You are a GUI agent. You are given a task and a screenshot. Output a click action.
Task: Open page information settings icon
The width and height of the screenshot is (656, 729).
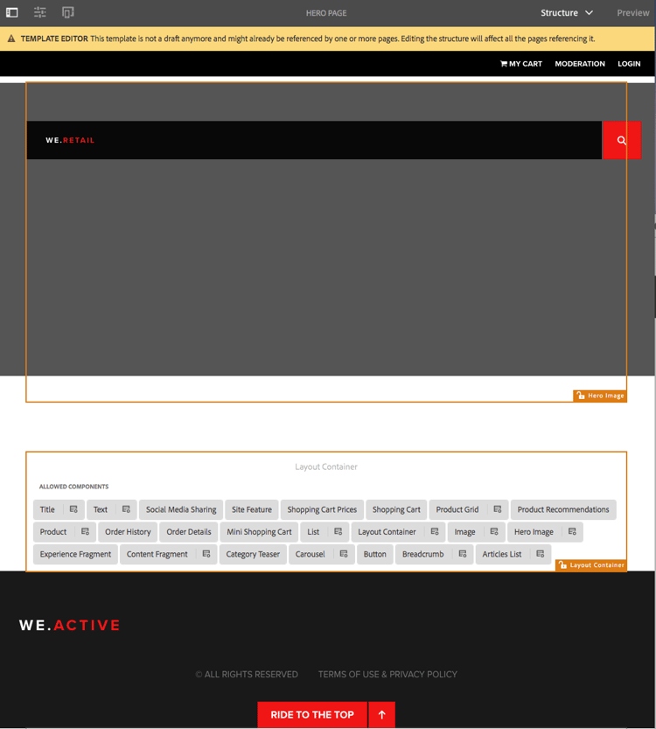40,12
